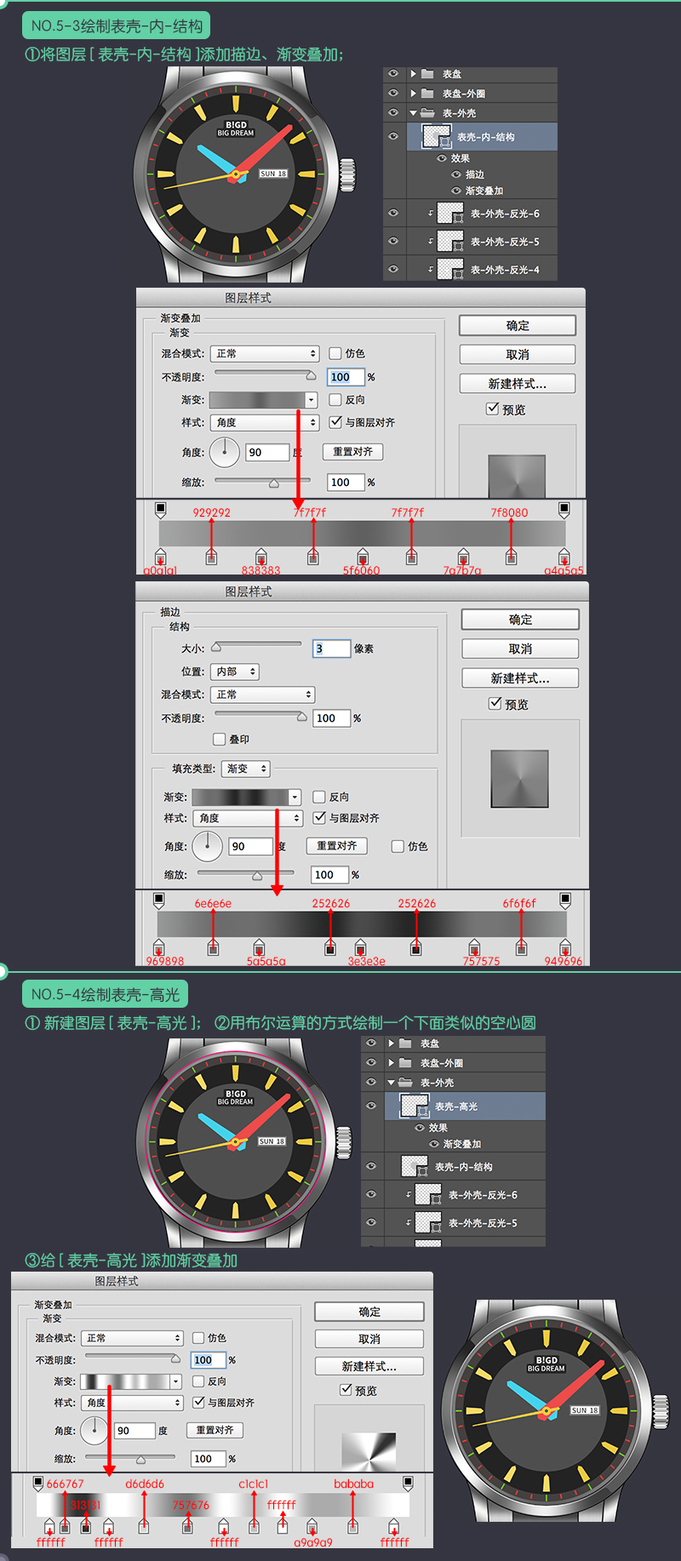Click the 表-外壳-反光-4 layer thumbnail

pos(449,270)
